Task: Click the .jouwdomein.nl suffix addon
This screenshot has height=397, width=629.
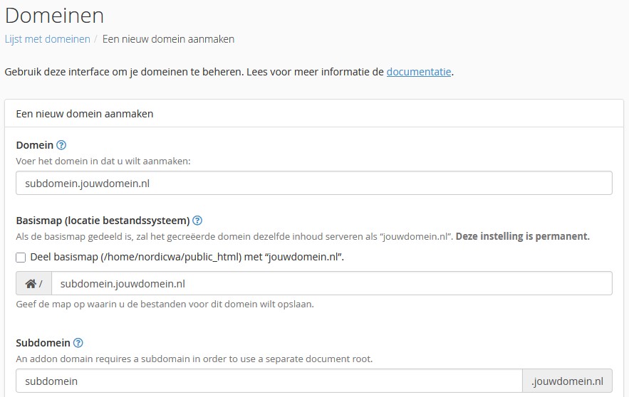Action: (x=567, y=381)
